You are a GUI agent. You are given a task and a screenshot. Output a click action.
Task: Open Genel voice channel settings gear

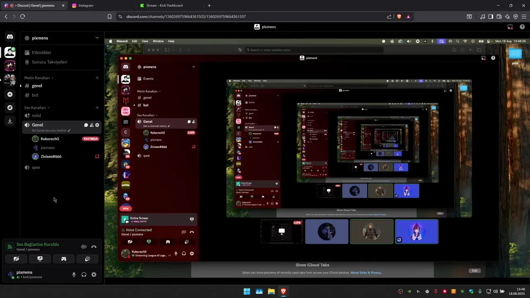coord(97,125)
